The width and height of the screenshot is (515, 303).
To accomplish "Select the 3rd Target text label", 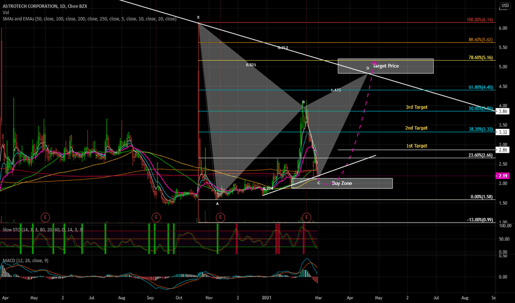I will (x=417, y=107).
